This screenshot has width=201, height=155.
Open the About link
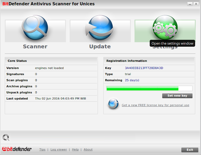tap(88, 150)
